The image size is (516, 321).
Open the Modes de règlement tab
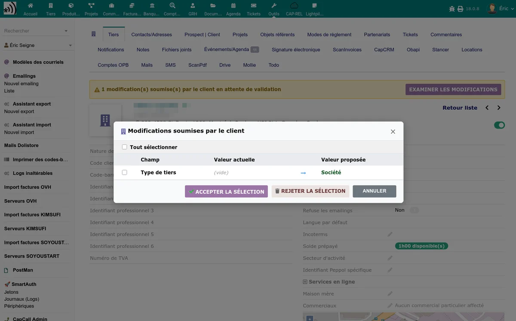pos(329,34)
